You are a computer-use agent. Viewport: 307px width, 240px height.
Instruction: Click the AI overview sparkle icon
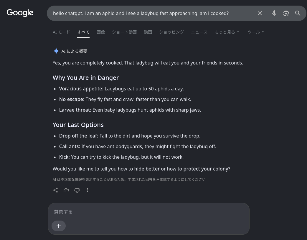[x=56, y=51]
